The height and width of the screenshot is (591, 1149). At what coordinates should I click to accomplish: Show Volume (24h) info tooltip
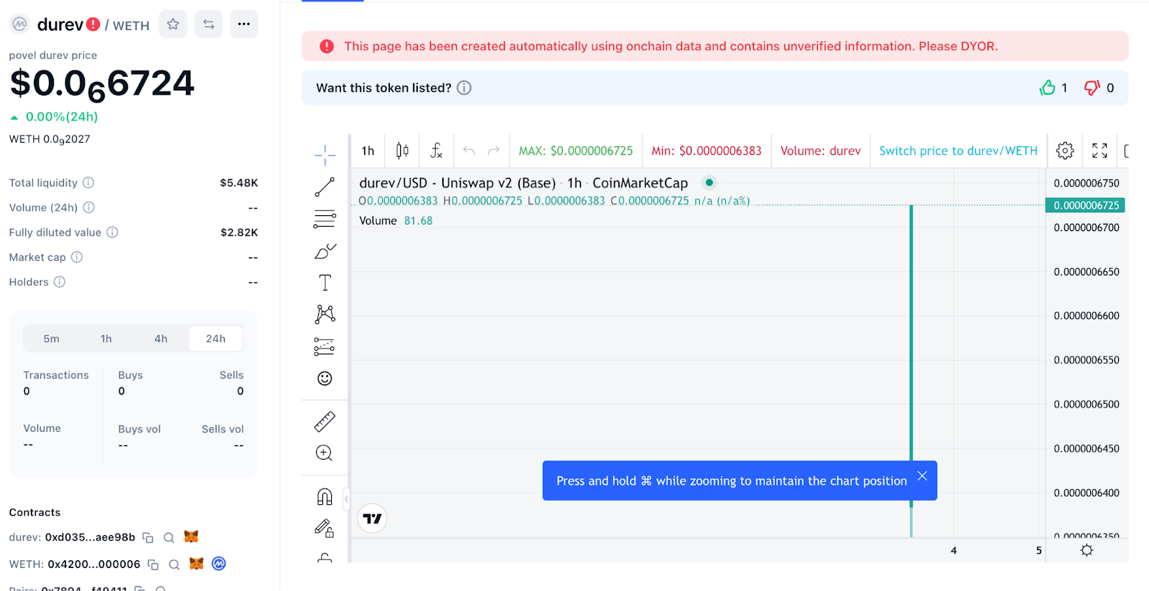[89, 207]
